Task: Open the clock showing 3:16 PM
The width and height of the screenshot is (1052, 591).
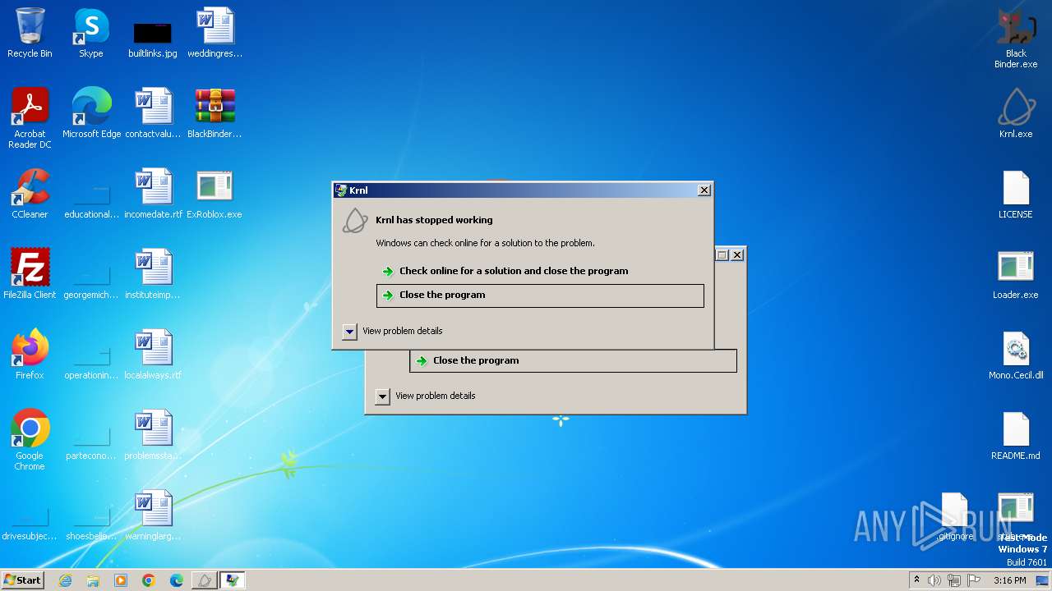Action: point(1010,580)
